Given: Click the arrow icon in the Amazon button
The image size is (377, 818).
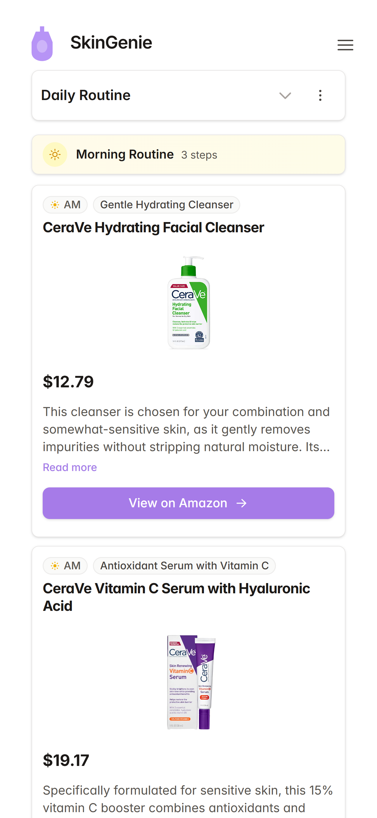Looking at the screenshot, I should point(241,503).
